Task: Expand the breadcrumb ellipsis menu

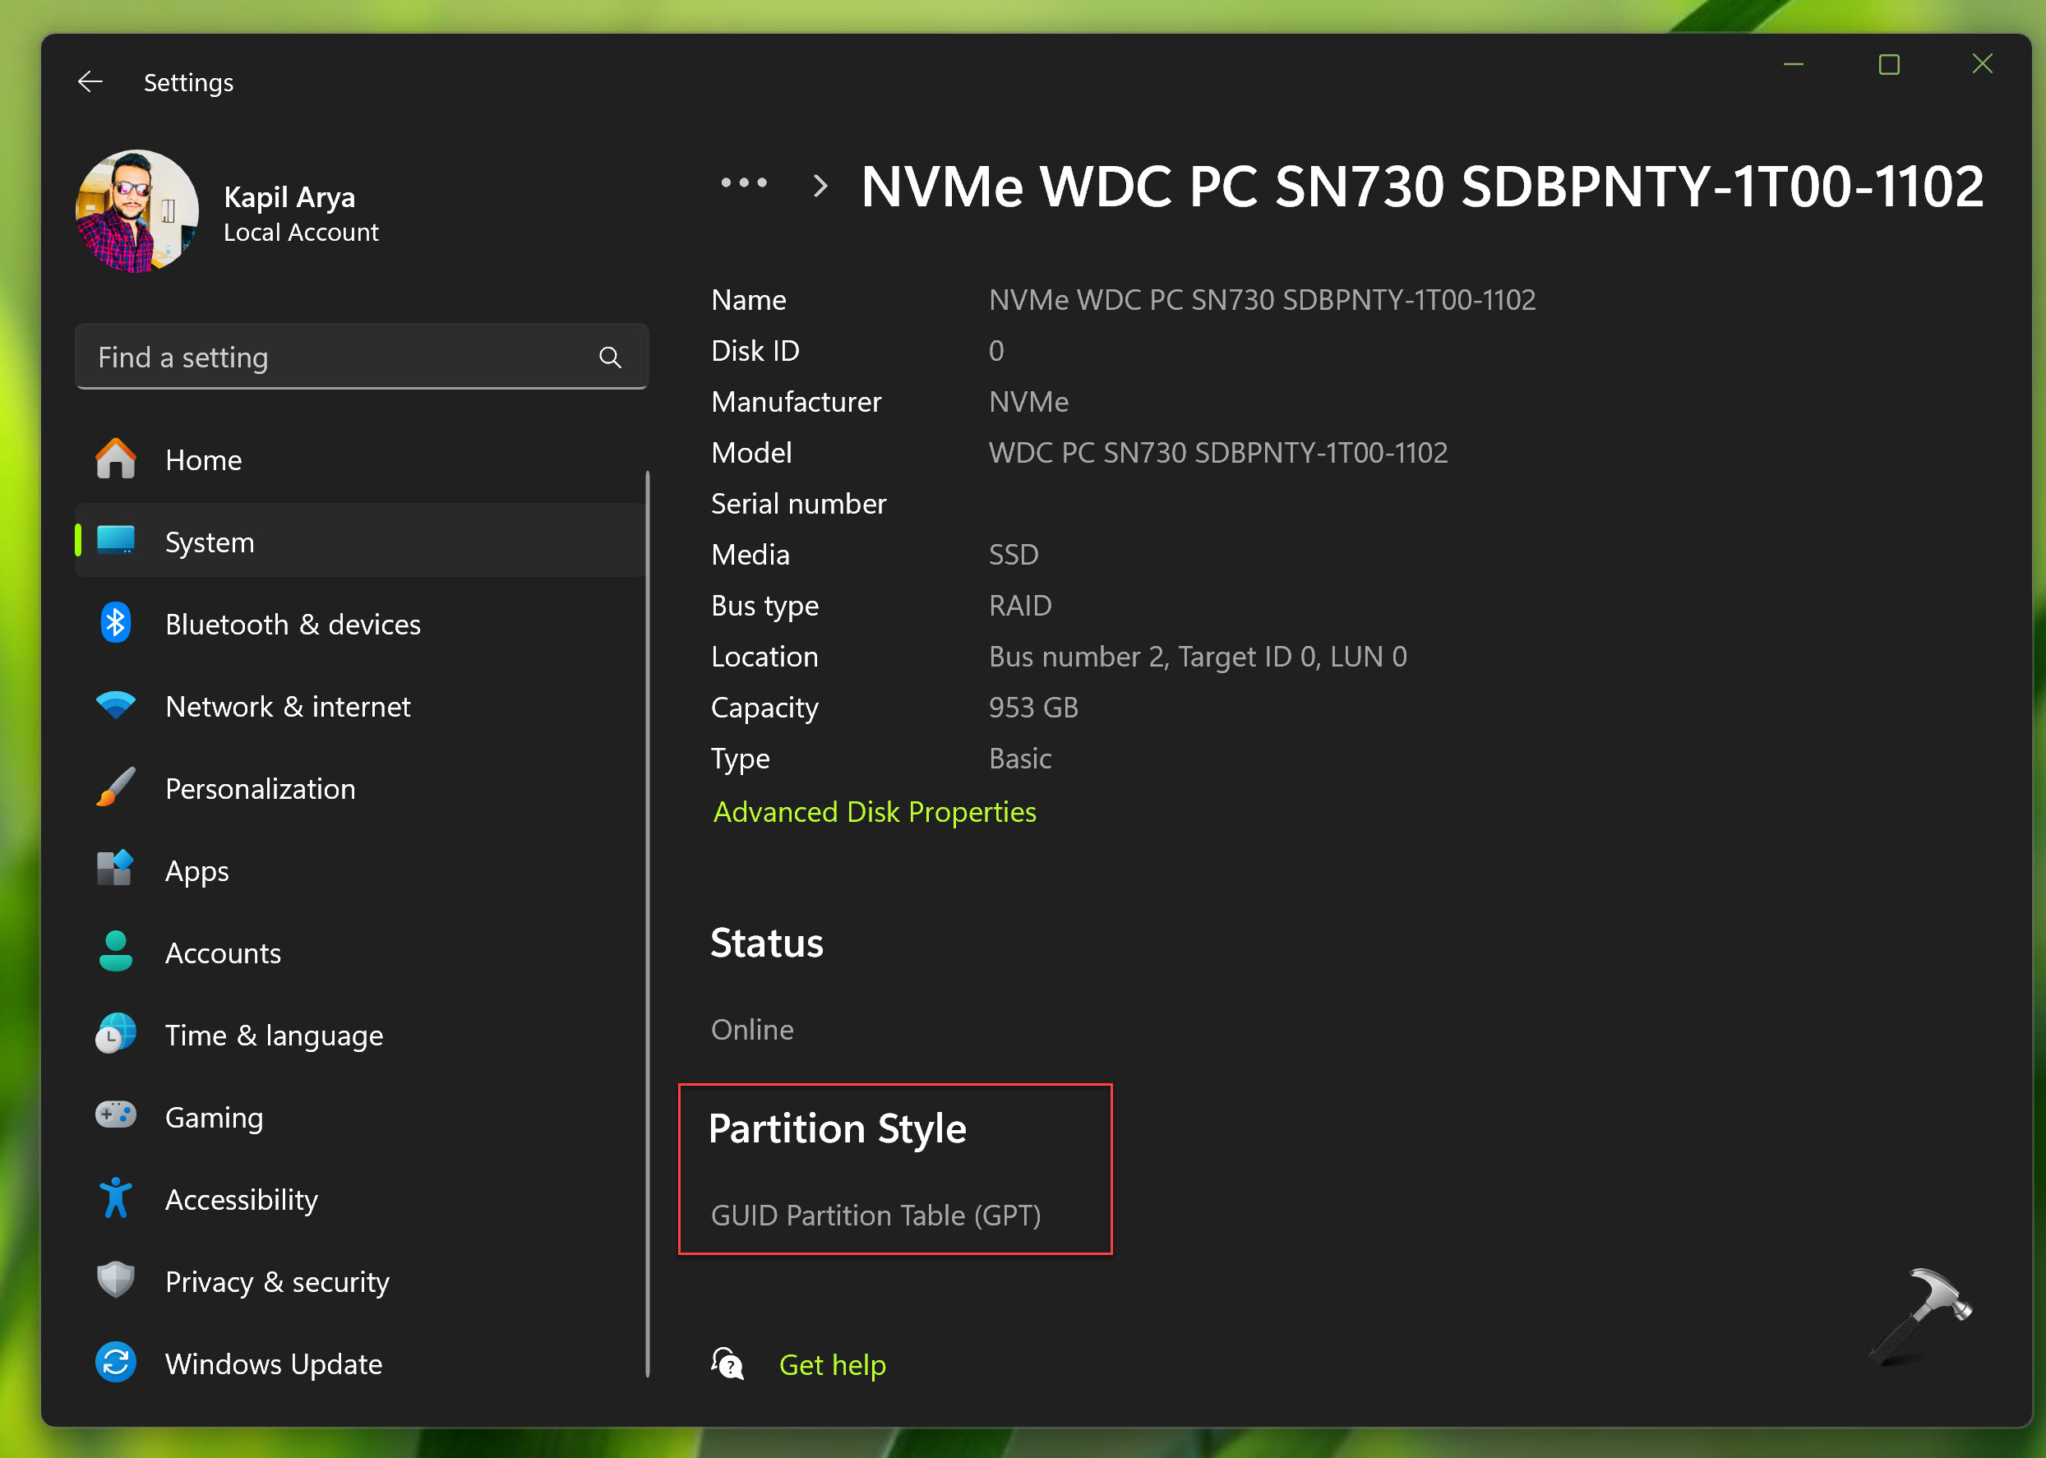Action: tap(743, 183)
